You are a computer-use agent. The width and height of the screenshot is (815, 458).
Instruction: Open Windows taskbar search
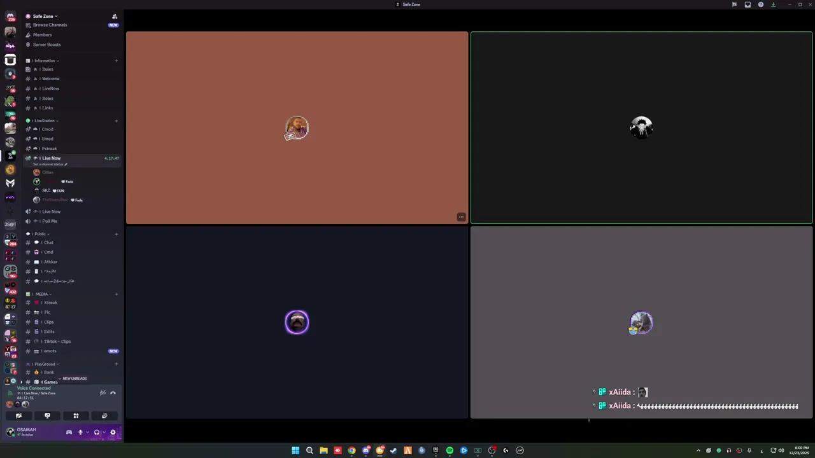pos(309,450)
